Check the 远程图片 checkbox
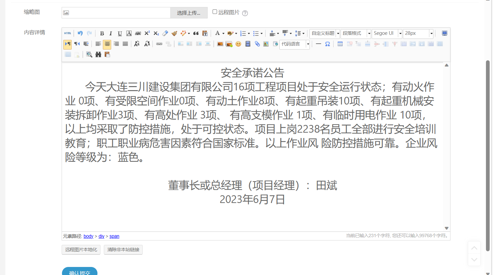493x275 pixels. [215, 12]
